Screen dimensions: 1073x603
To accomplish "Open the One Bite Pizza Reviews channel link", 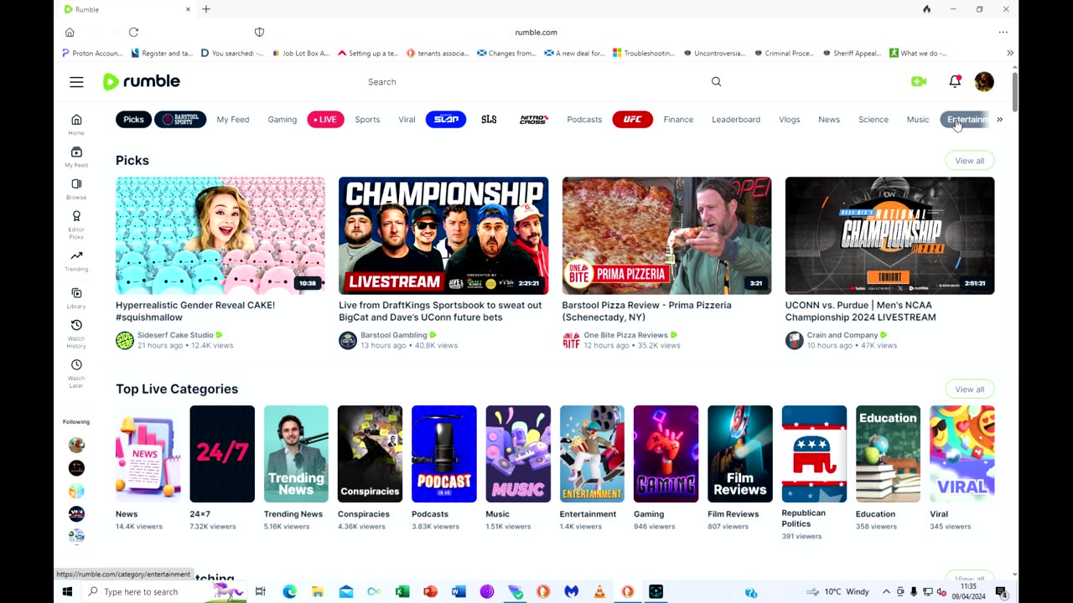I will (625, 335).
